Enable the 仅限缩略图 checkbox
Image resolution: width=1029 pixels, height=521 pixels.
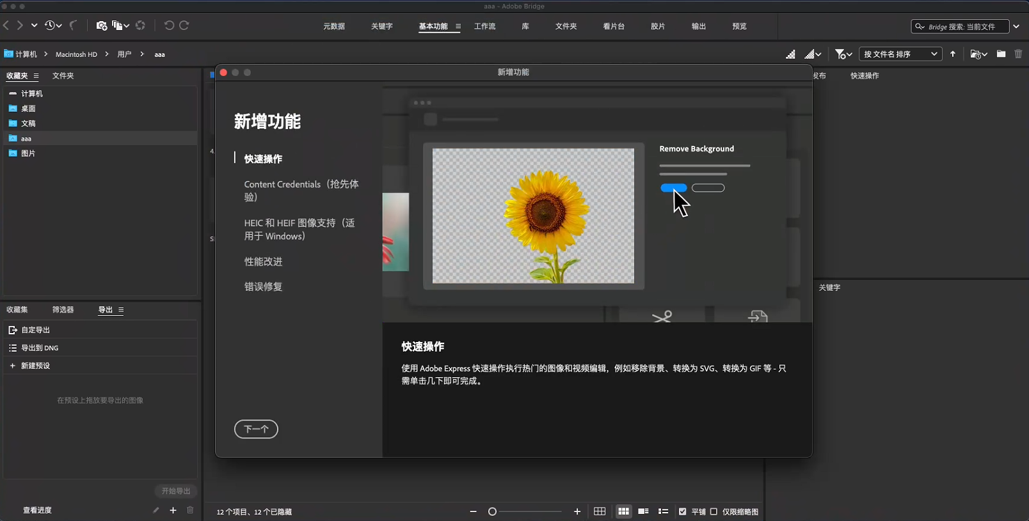click(x=714, y=511)
